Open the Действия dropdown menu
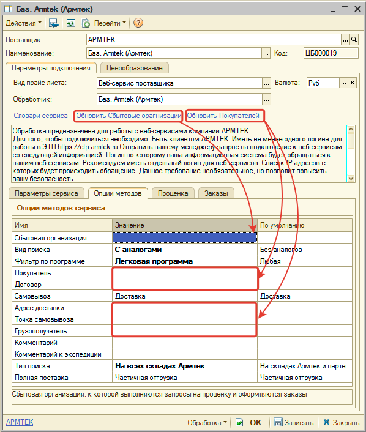The width and height of the screenshot is (366, 432). 23,23
